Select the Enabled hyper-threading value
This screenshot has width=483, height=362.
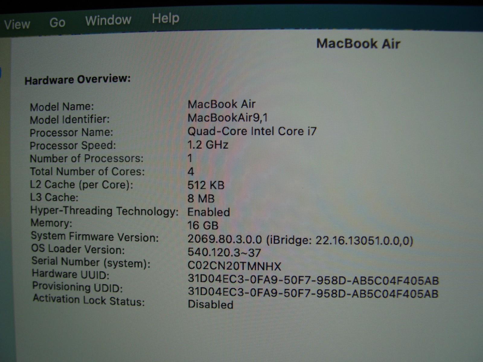tap(209, 212)
